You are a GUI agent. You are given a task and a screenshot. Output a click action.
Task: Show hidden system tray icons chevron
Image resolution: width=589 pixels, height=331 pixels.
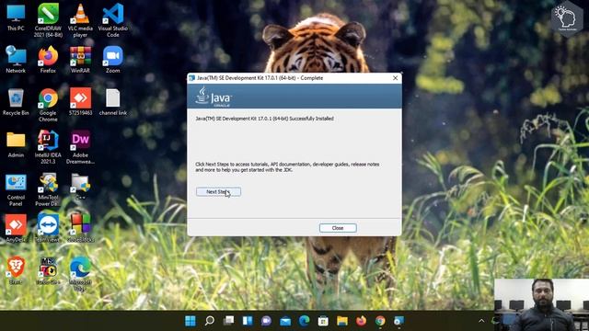point(481,321)
